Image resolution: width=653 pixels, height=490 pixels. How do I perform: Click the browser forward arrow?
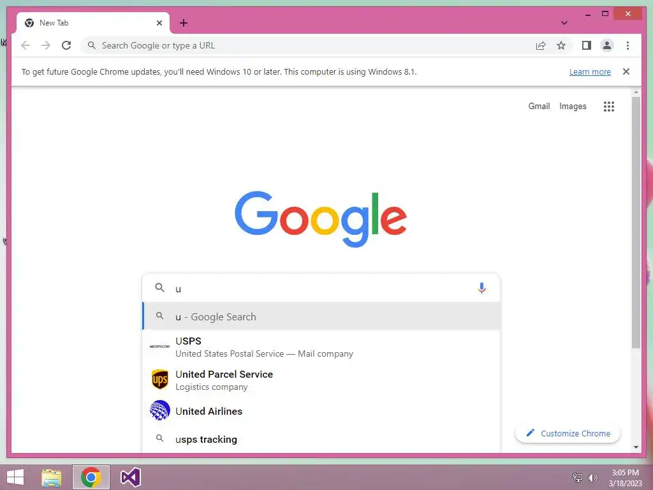[x=46, y=45]
